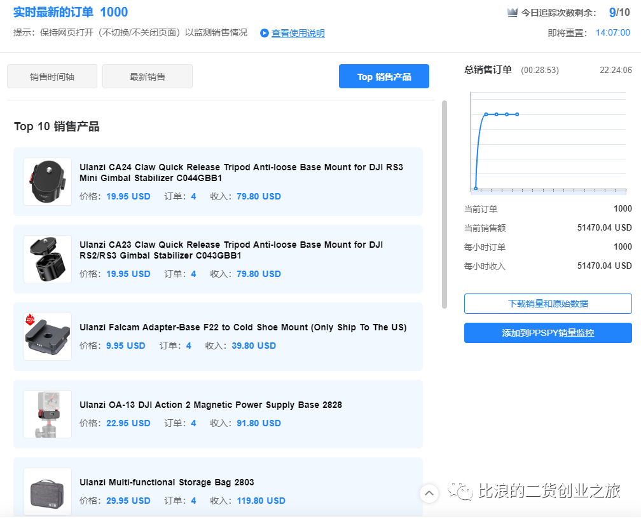This screenshot has height=519, width=641.
Task: Click Falcam Adapter-Base F22 product title
Action: [243, 327]
